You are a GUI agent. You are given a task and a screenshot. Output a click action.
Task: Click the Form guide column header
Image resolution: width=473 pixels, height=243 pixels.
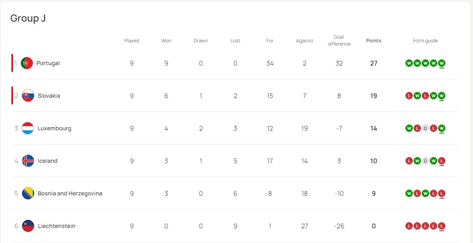pyautogui.click(x=425, y=41)
